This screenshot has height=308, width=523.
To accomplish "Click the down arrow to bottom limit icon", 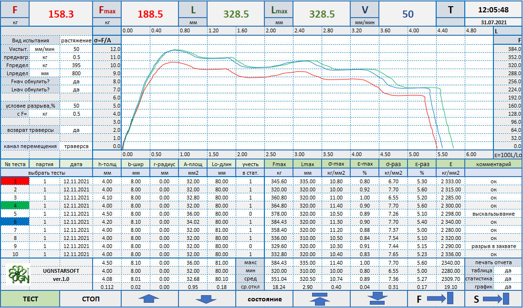I will pyautogui.click(x=378, y=298).
